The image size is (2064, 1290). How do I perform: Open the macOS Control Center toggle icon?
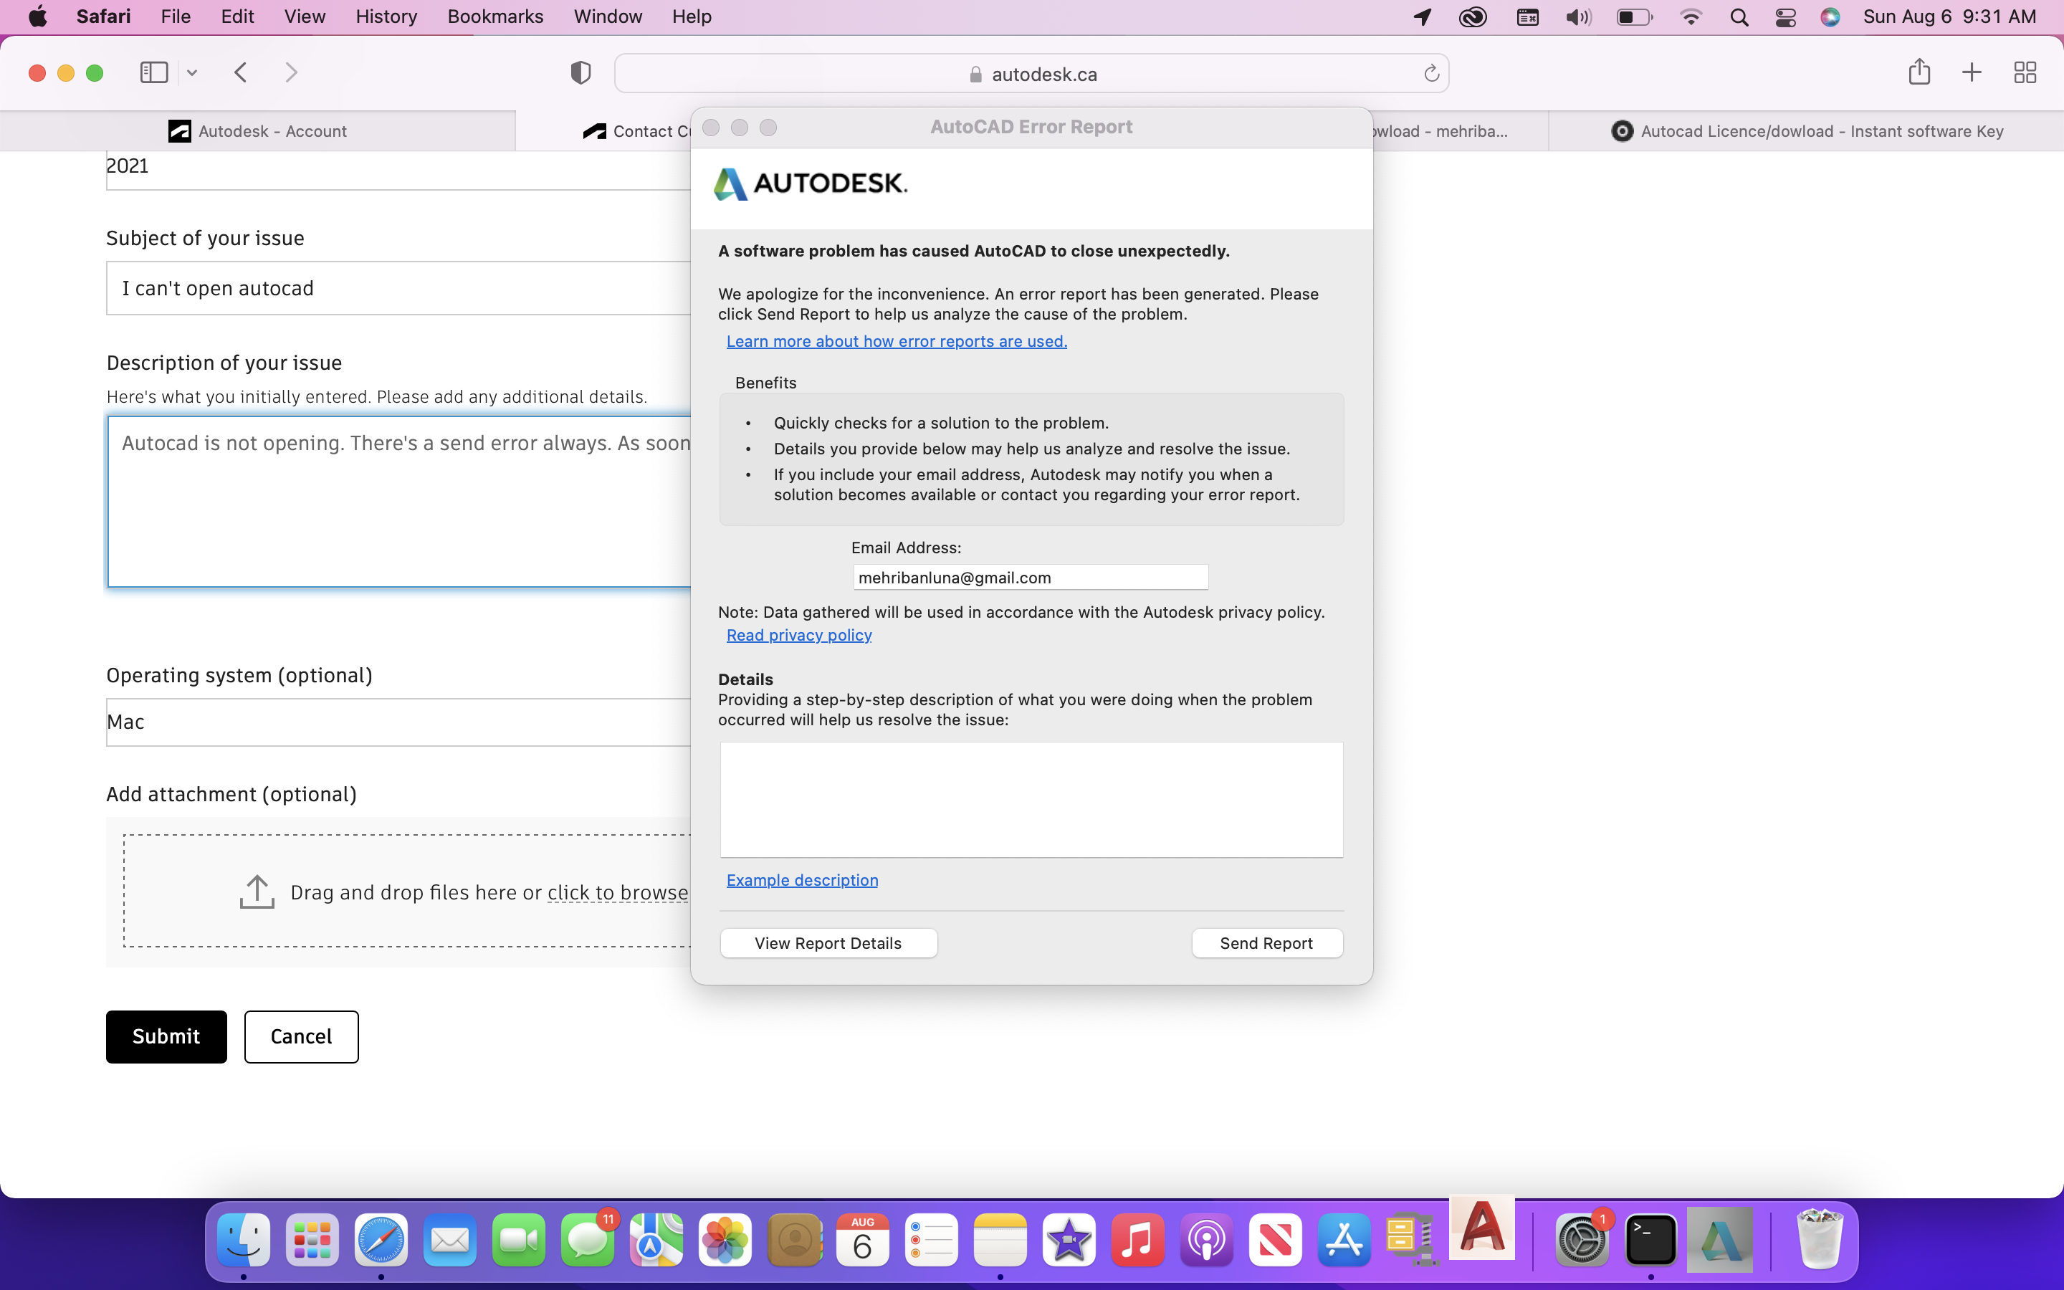coord(1785,17)
